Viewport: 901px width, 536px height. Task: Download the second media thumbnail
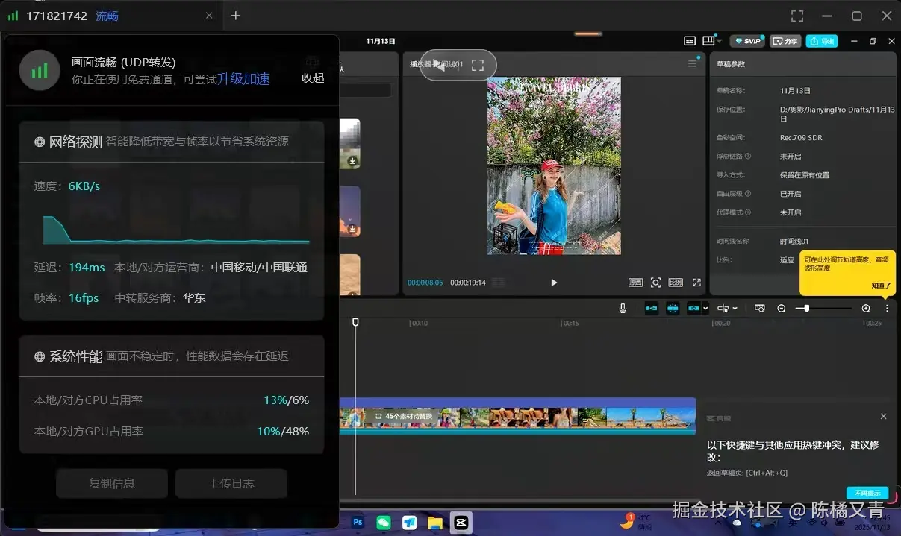coord(352,230)
